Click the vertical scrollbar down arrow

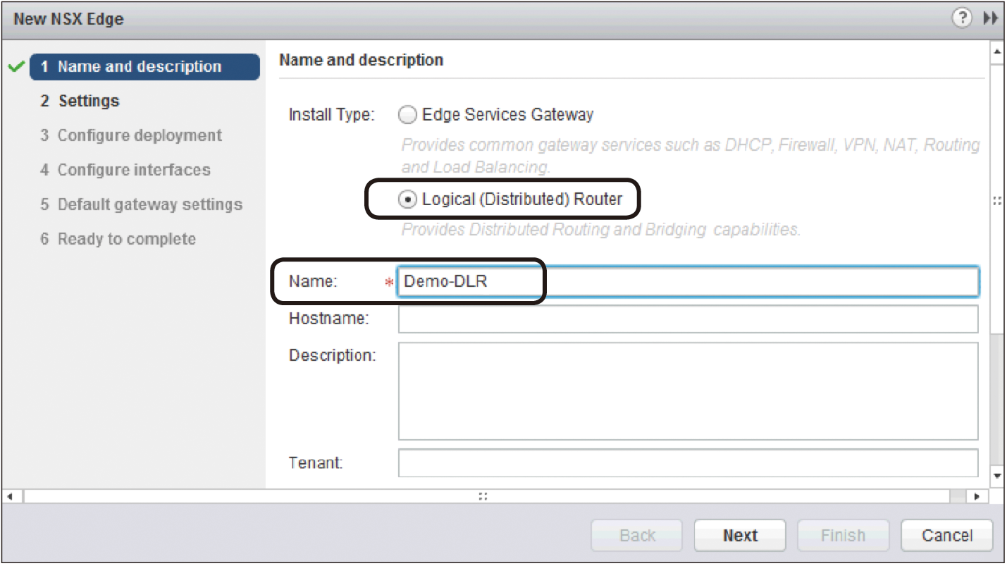996,476
